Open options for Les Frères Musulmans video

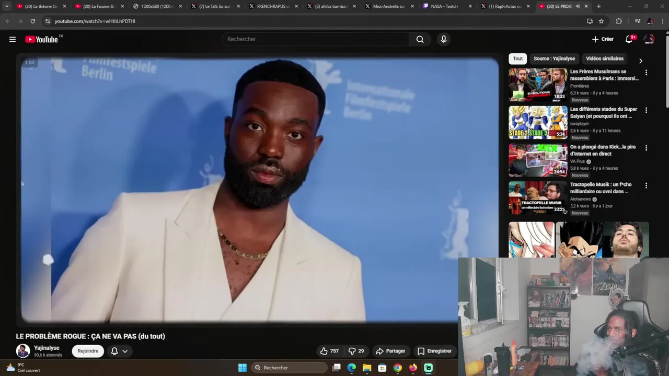coord(646,73)
